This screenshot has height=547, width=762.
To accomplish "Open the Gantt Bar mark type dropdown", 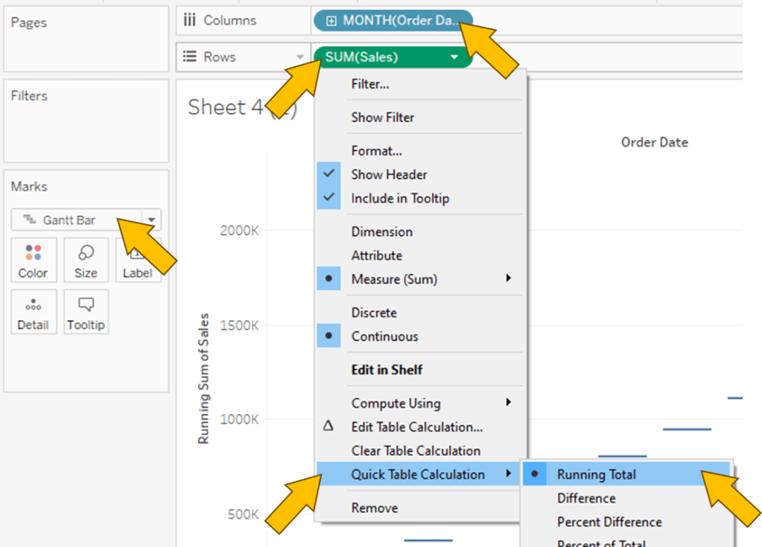I will click(x=151, y=220).
